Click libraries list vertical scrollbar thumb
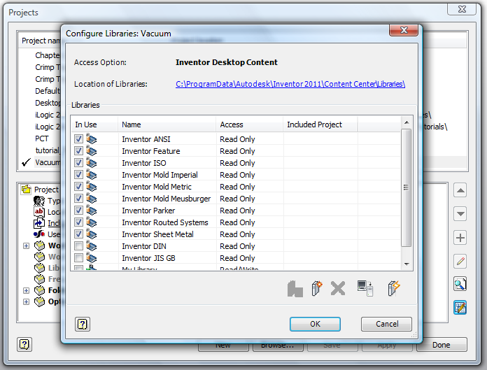487x370 pixels. pos(407,187)
